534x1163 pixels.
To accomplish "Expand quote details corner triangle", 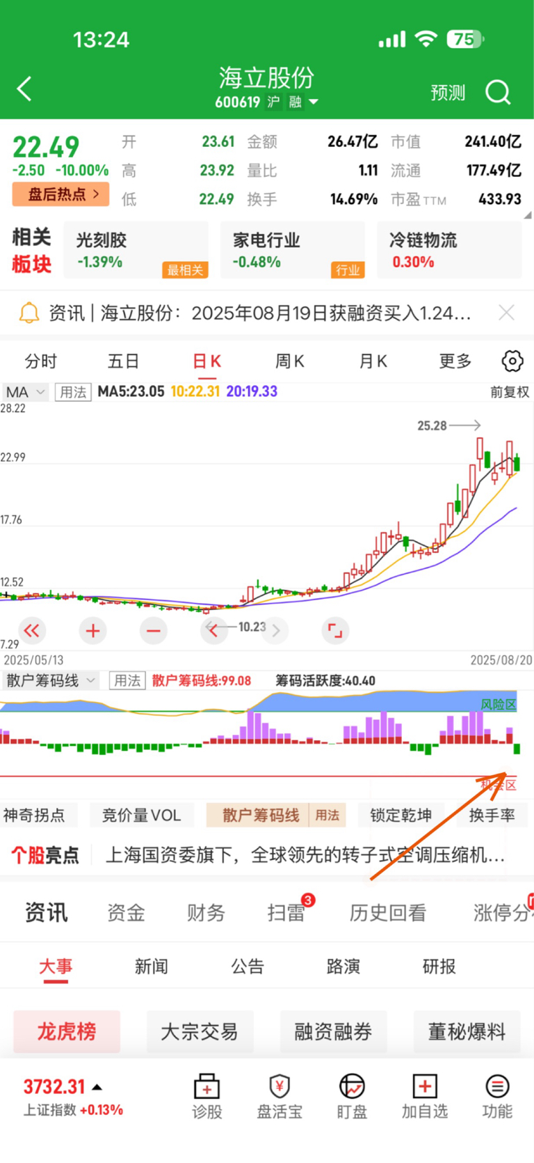I will (x=528, y=215).
